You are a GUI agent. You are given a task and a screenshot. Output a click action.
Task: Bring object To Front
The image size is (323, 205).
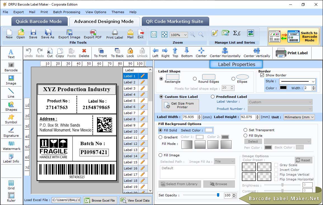point(100,53)
